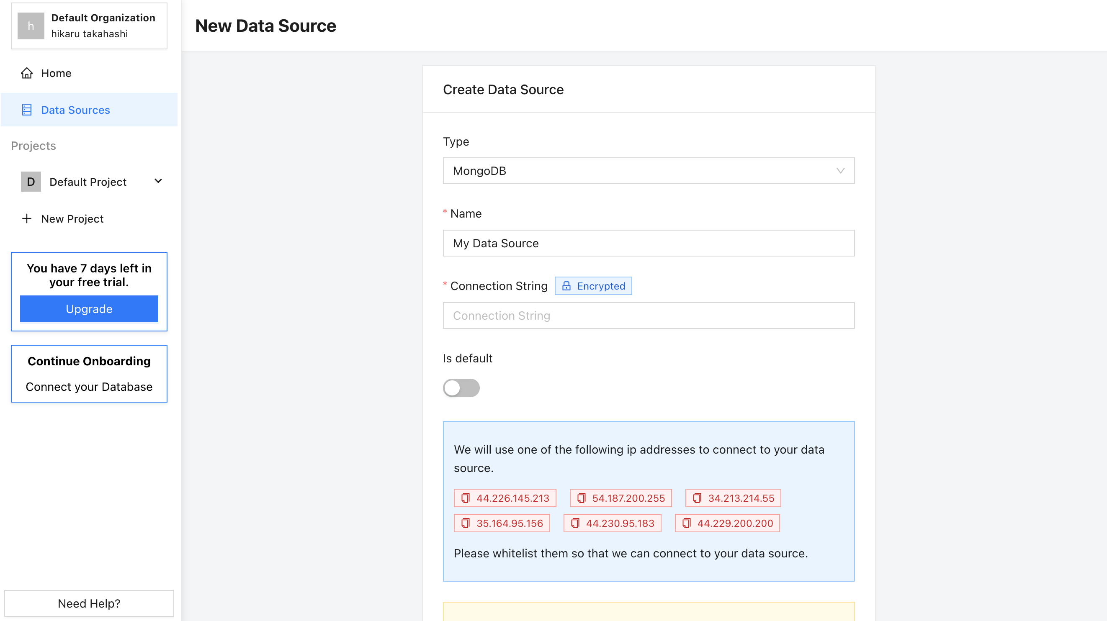Click the Home house icon

[x=27, y=73]
